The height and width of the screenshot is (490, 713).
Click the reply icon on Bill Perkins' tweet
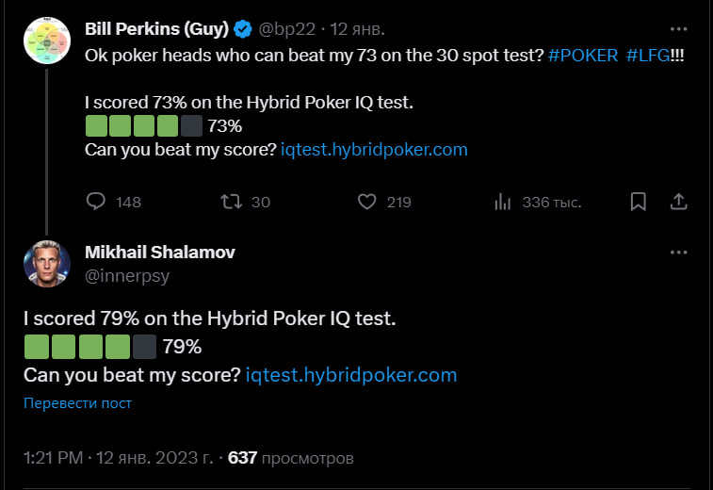tap(96, 202)
